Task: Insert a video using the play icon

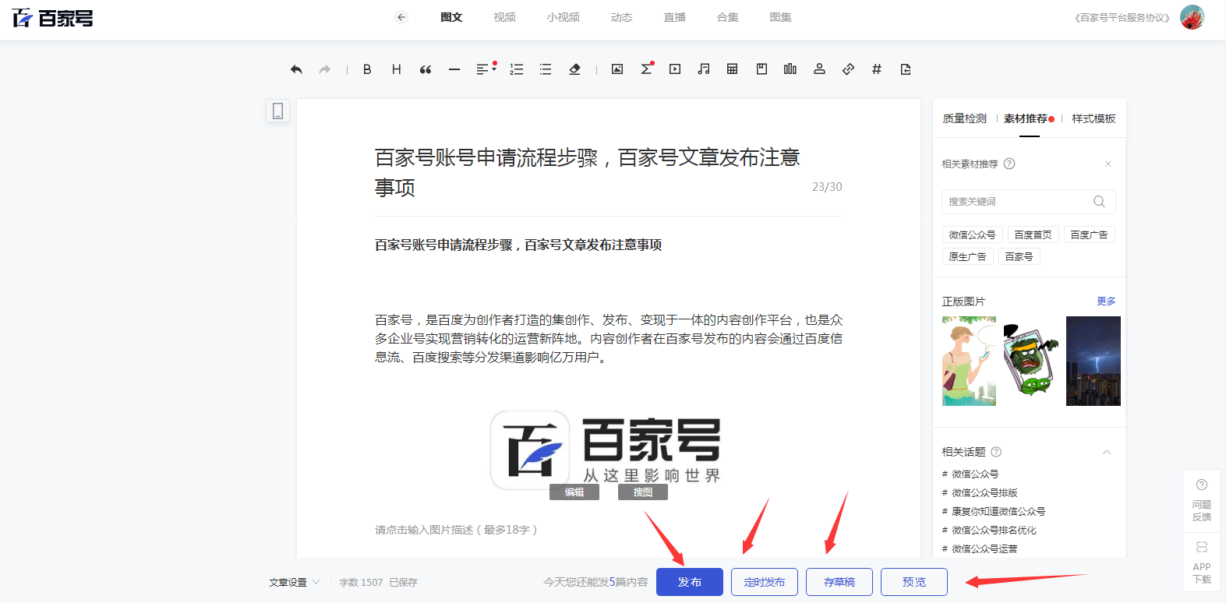Action: coord(675,69)
